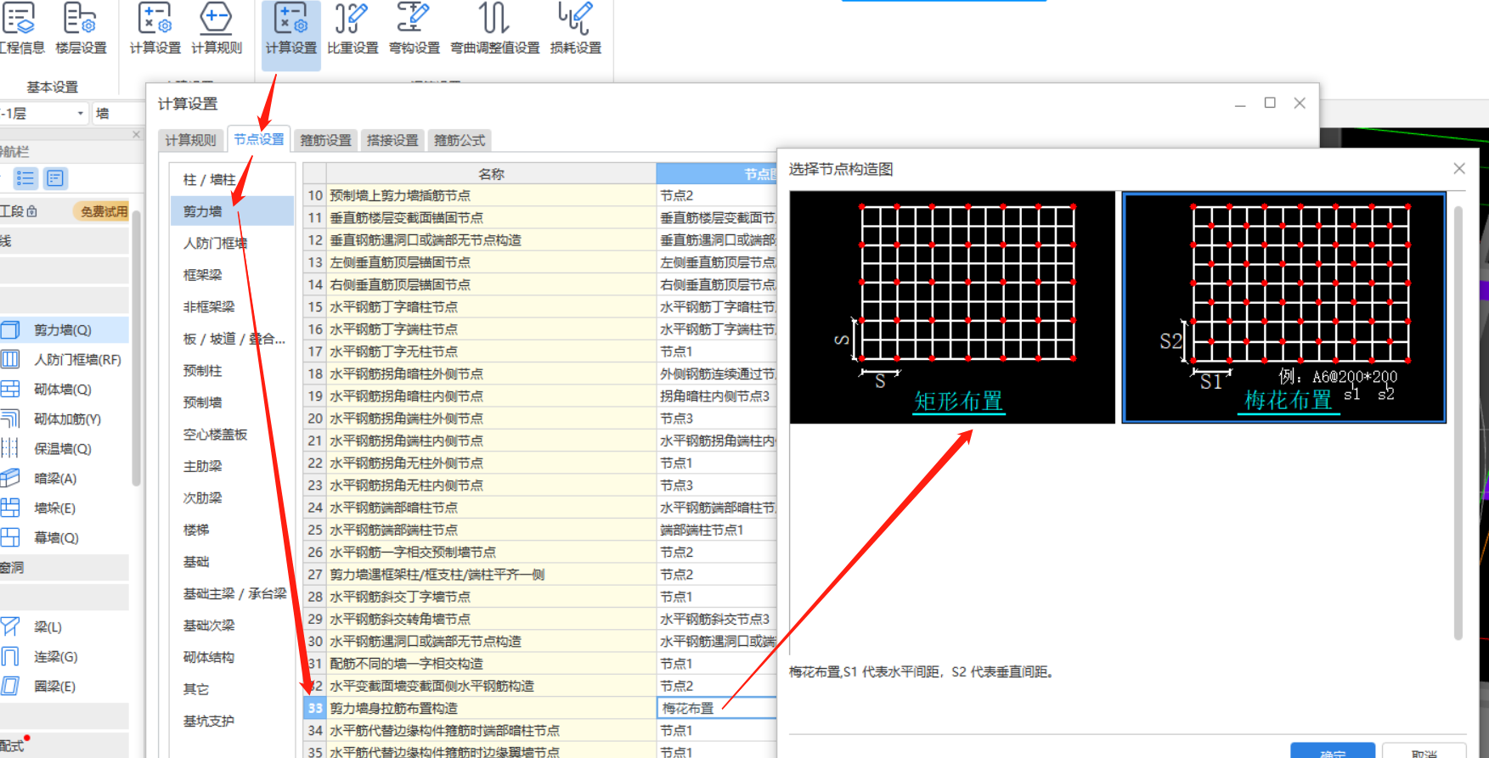
Task: Open the 墙 component type dropdown
Action: click(x=118, y=113)
